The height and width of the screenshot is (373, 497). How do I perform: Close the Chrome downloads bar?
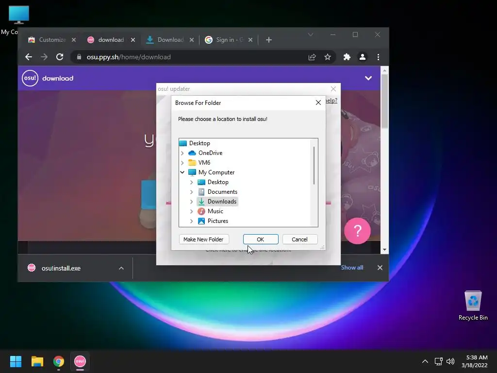[380, 268]
